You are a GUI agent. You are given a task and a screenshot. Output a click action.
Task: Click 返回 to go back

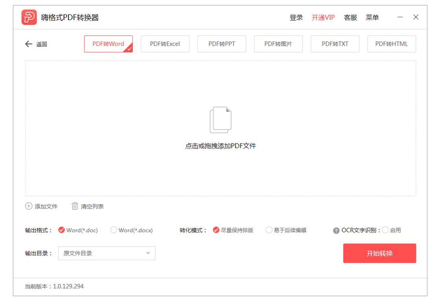tap(42, 44)
